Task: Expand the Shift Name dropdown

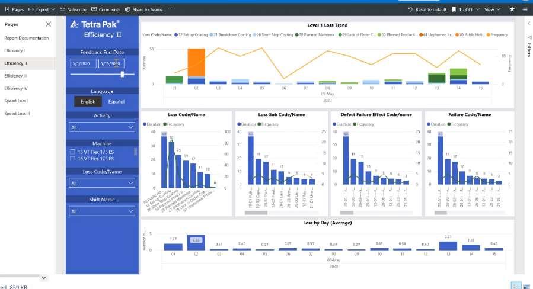Action: point(102,211)
